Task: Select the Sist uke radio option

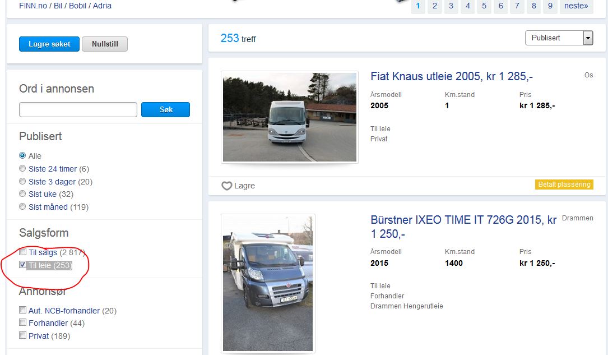Action: coord(22,193)
